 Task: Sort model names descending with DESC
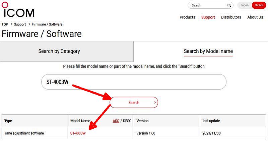127,121
